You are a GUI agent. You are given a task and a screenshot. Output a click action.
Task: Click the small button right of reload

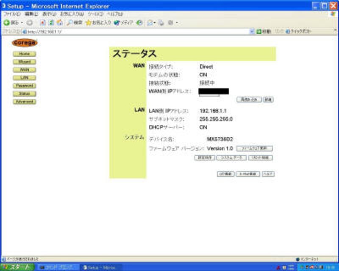click(x=268, y=100)
